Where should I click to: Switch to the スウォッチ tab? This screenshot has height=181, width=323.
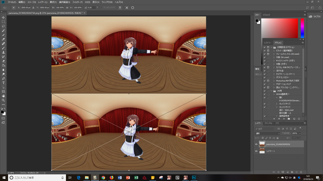point(266,15)
